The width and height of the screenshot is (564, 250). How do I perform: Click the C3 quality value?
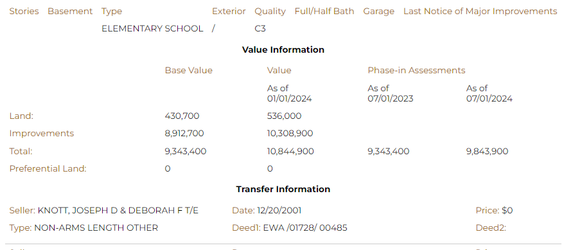[260, 28]
